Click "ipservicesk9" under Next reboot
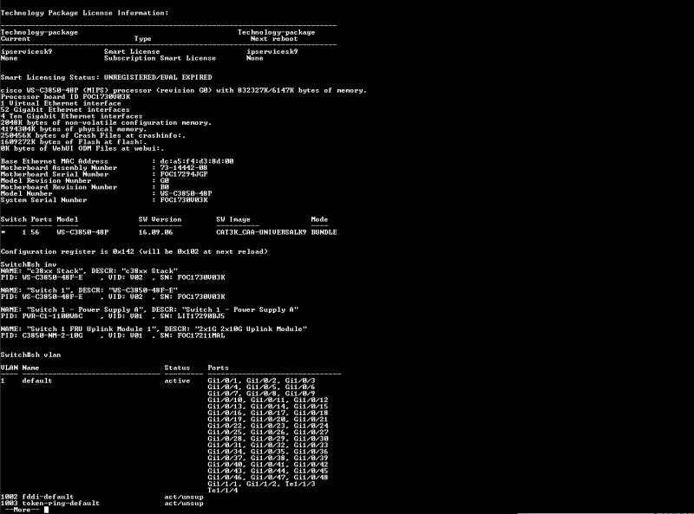Screen dimensions: 694x514 coord(272,52)
